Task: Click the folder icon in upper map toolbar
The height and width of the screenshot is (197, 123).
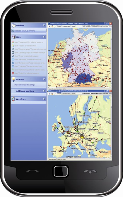Action: pos(52,26)
